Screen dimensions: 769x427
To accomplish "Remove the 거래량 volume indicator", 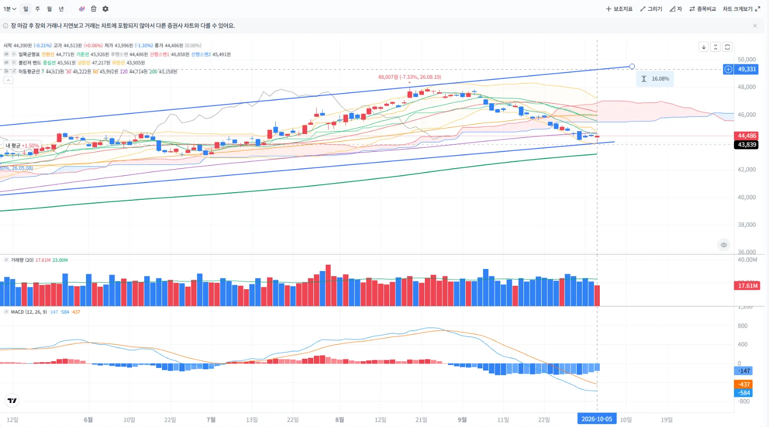I will pyautogui.click(x=6, y=260).
